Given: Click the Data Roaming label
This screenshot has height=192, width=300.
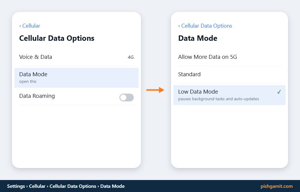Looking at the screenshot, I should coord(37,96).
